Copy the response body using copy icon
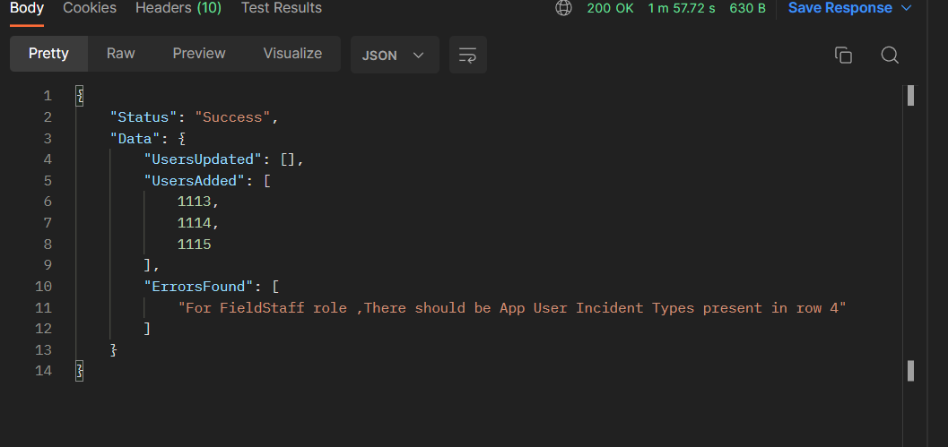 (843, 55)
